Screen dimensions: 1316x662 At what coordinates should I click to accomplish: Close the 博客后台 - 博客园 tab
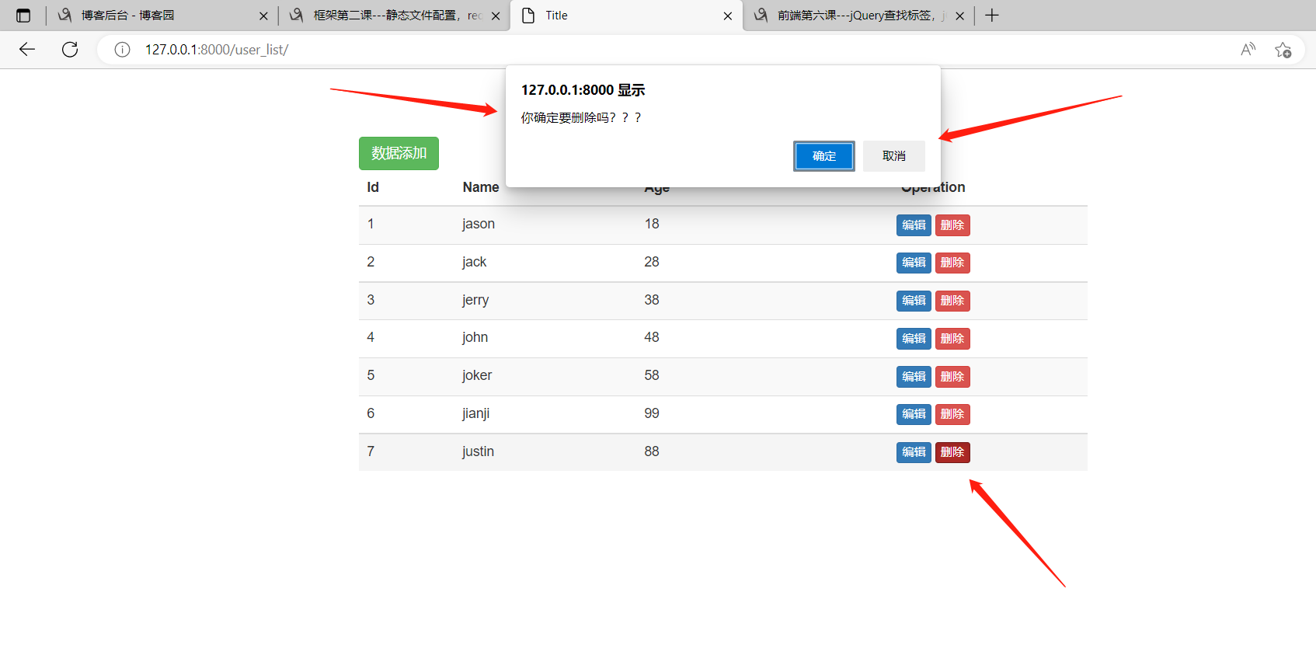(263, 16)
